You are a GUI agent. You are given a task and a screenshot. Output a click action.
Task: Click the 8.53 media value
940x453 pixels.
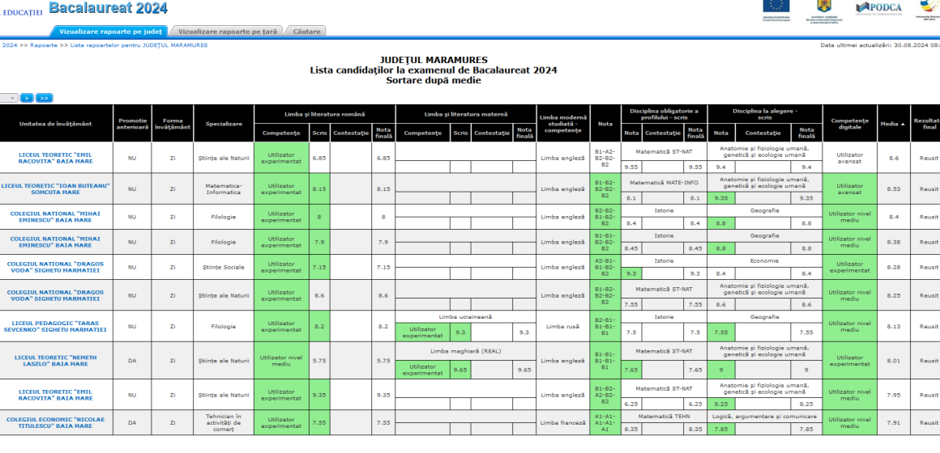tap(893, 189)
